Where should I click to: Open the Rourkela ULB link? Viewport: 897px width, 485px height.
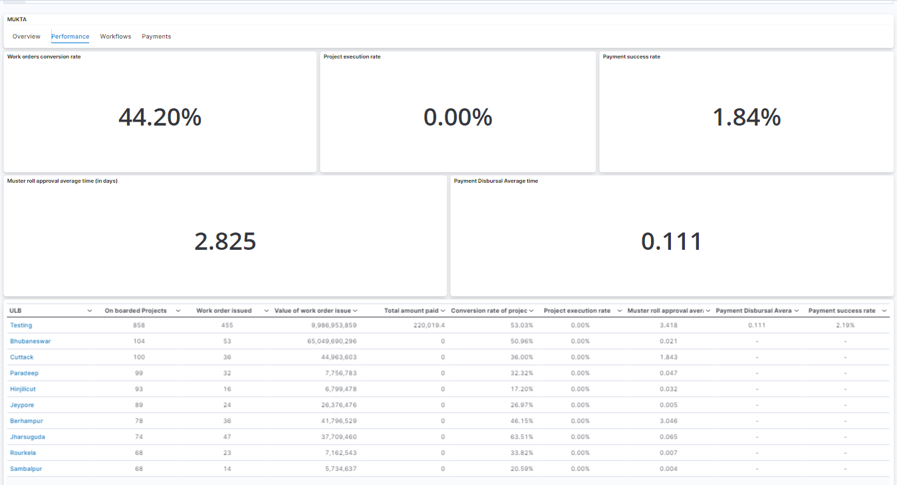click(x=23, y=453)
